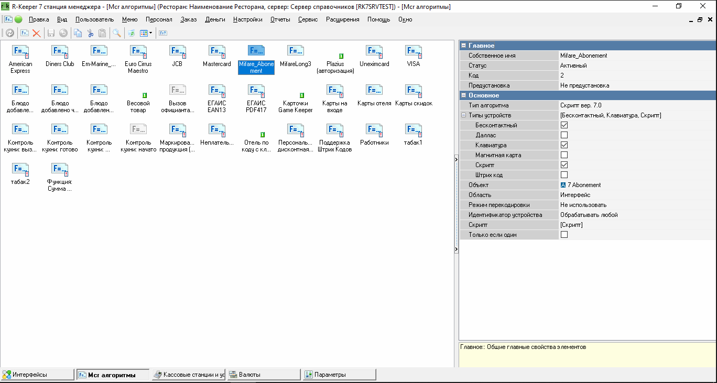Screen dimensions: 717x383
Task: Select the Функция: Сумма algorithm icon
Action: tap(60, 169)
